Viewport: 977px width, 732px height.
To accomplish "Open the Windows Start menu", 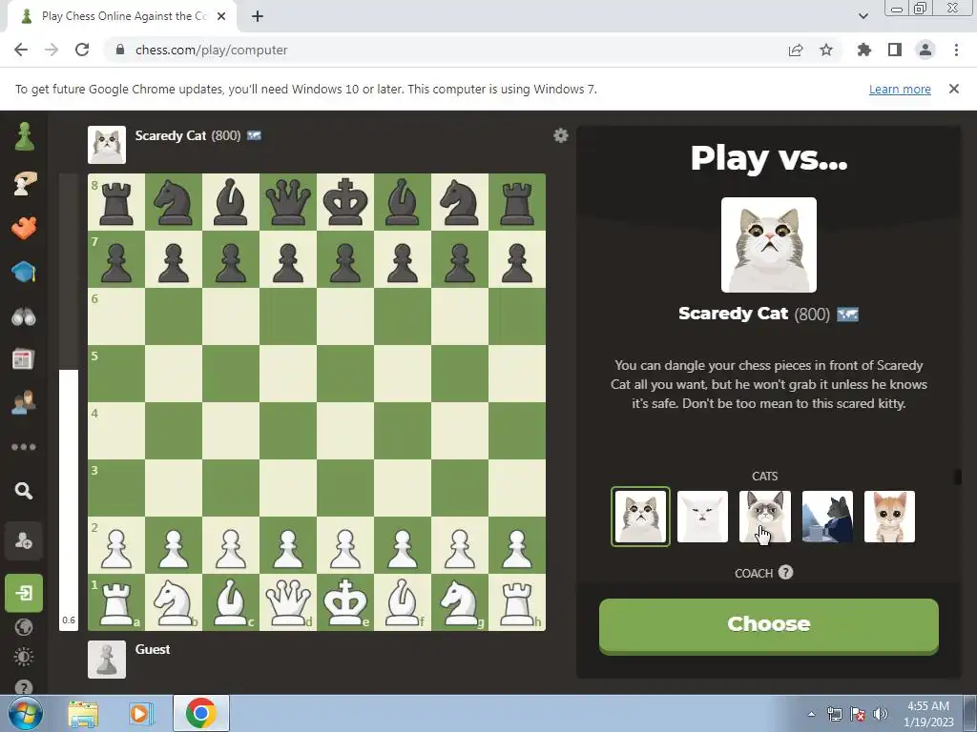I will [25, 713].
